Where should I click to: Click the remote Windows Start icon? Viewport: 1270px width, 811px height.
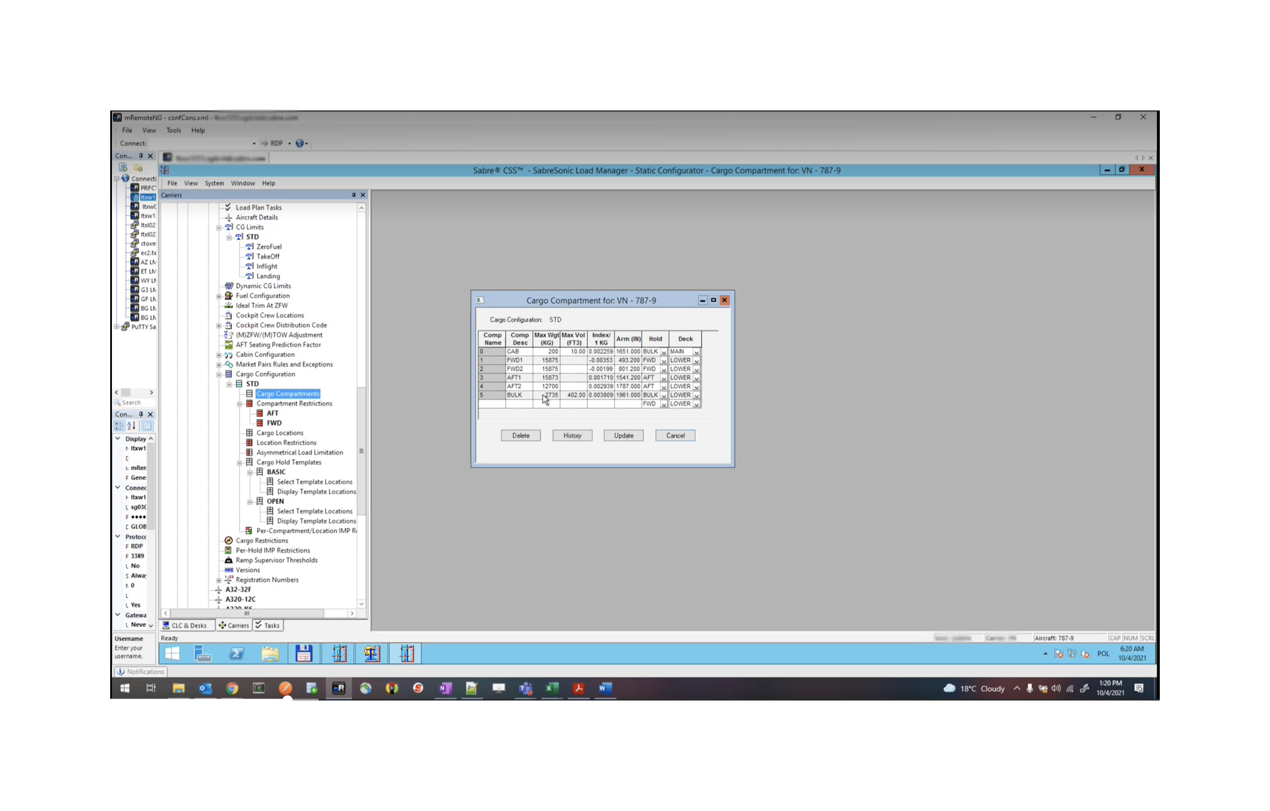(172, 654)
